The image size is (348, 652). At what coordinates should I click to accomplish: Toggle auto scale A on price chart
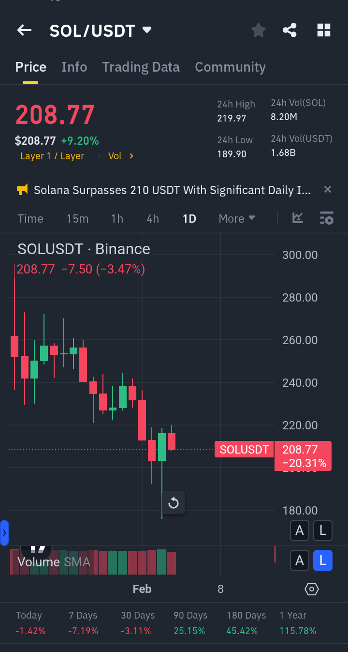[x=300, y=531]
